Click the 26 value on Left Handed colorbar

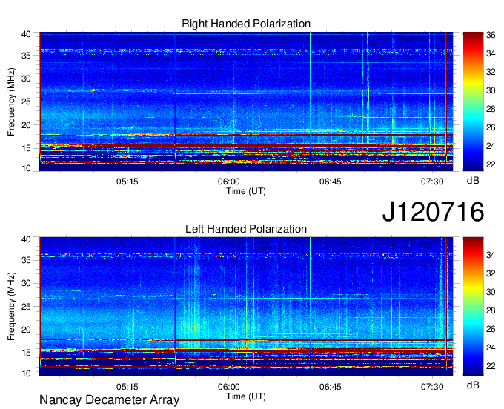491,329
